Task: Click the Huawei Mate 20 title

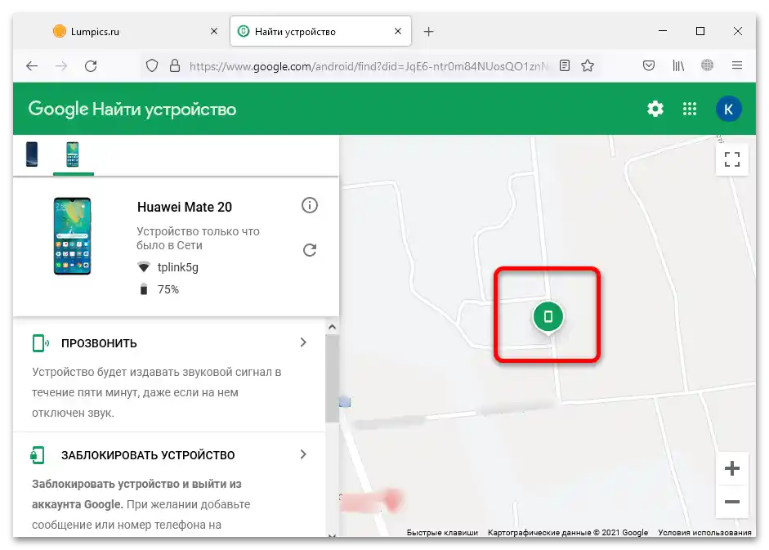Action: click(x=185, y=207)
